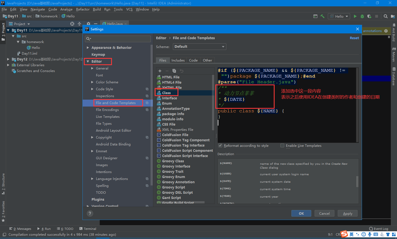
Task: Open the Database side tool window
Action: point(394,76)
